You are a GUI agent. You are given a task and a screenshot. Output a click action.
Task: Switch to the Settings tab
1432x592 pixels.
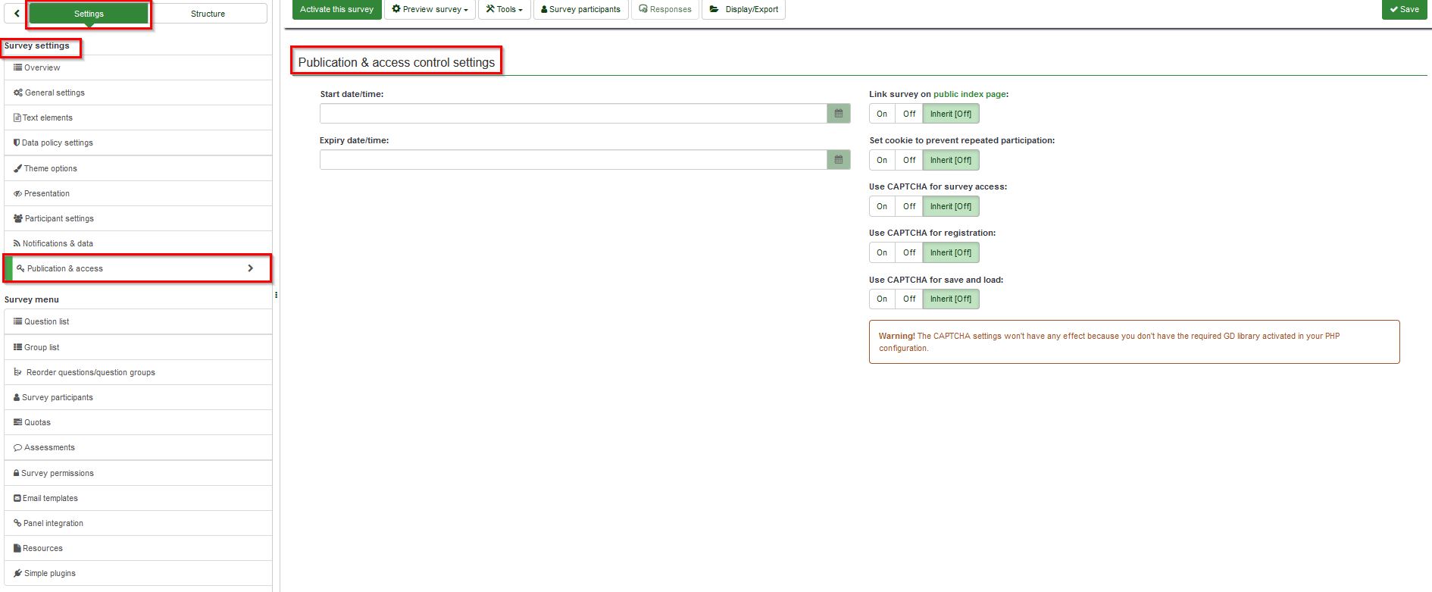(x=89, y=14)
